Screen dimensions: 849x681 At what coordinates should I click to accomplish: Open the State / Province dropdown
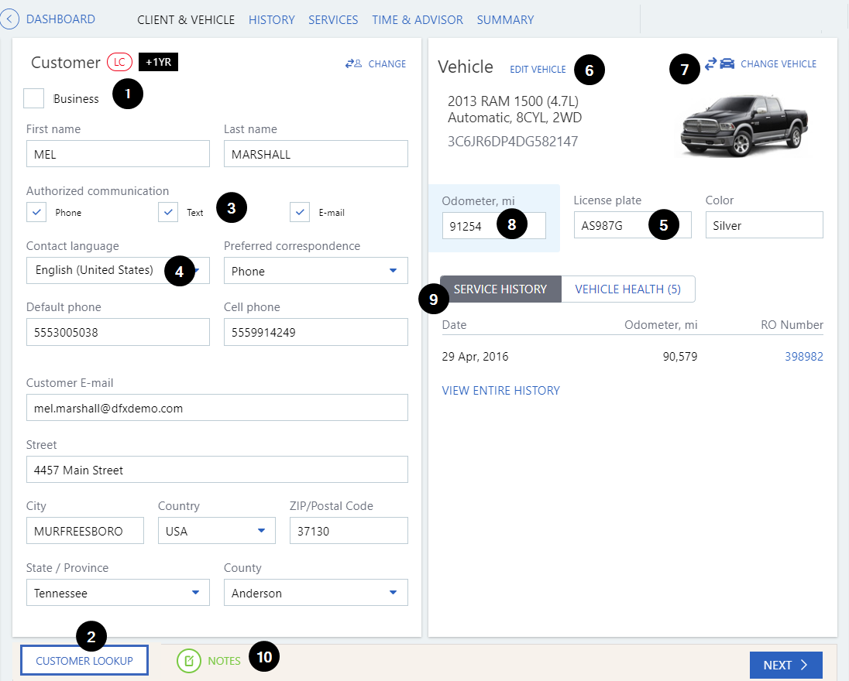(x=118, y=593)
